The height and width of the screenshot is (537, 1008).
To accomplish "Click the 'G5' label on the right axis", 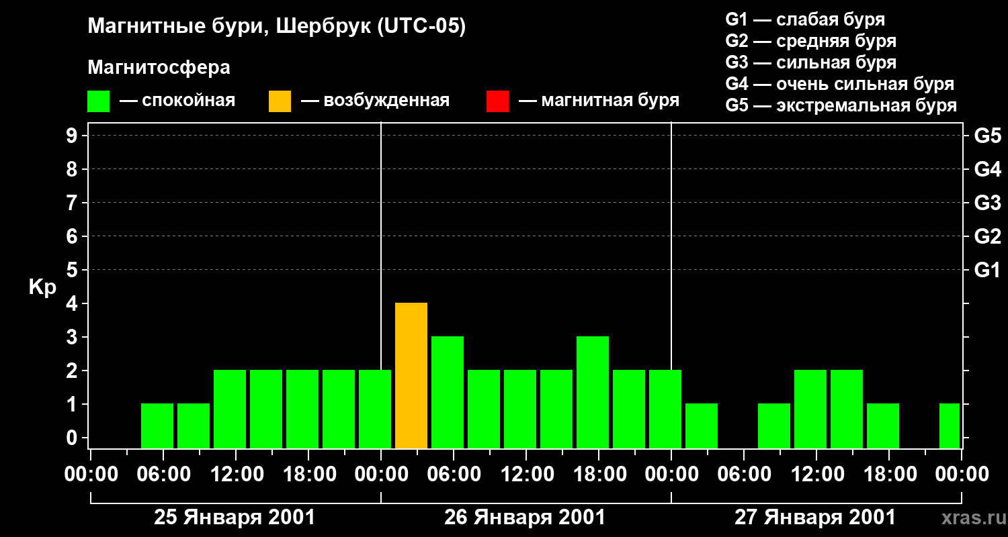I will pos(987,136).
